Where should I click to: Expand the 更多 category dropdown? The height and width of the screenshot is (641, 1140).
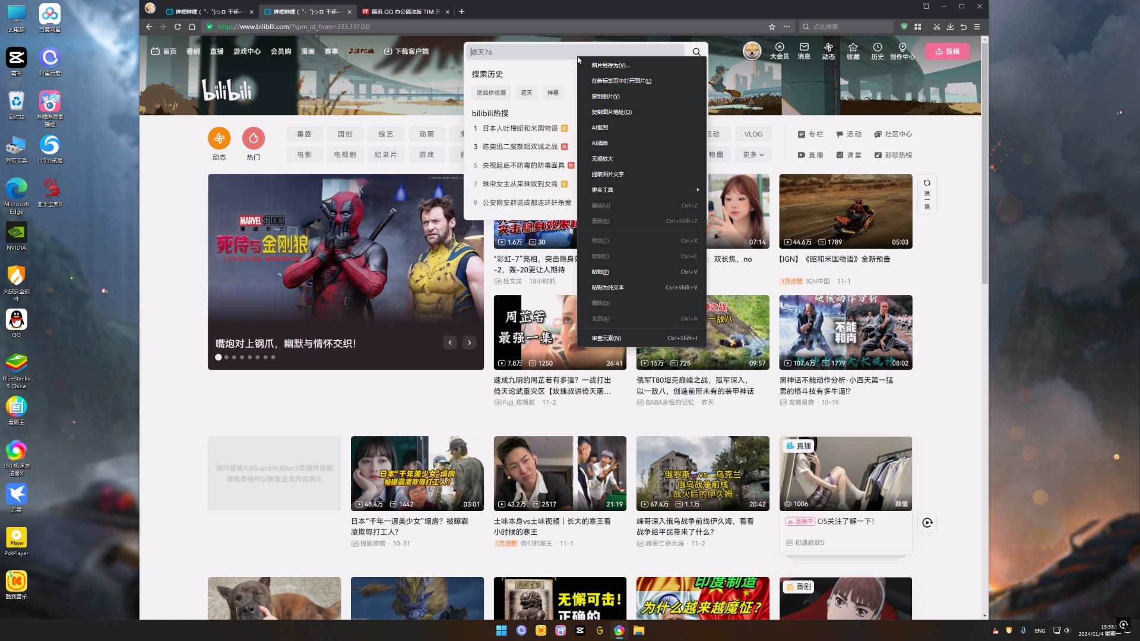[753, 155]
